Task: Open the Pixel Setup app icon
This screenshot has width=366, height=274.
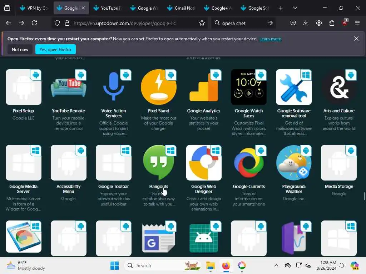Action: (x=23, y=87)
